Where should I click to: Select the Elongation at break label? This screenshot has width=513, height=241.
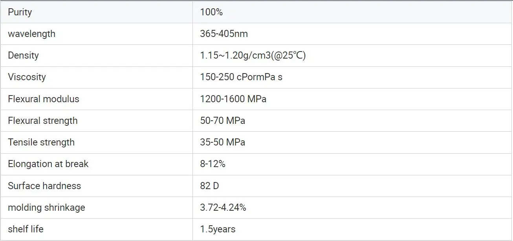(48, 164)
